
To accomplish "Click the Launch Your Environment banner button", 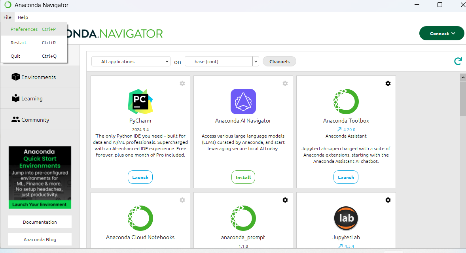I will click(40, 204).
